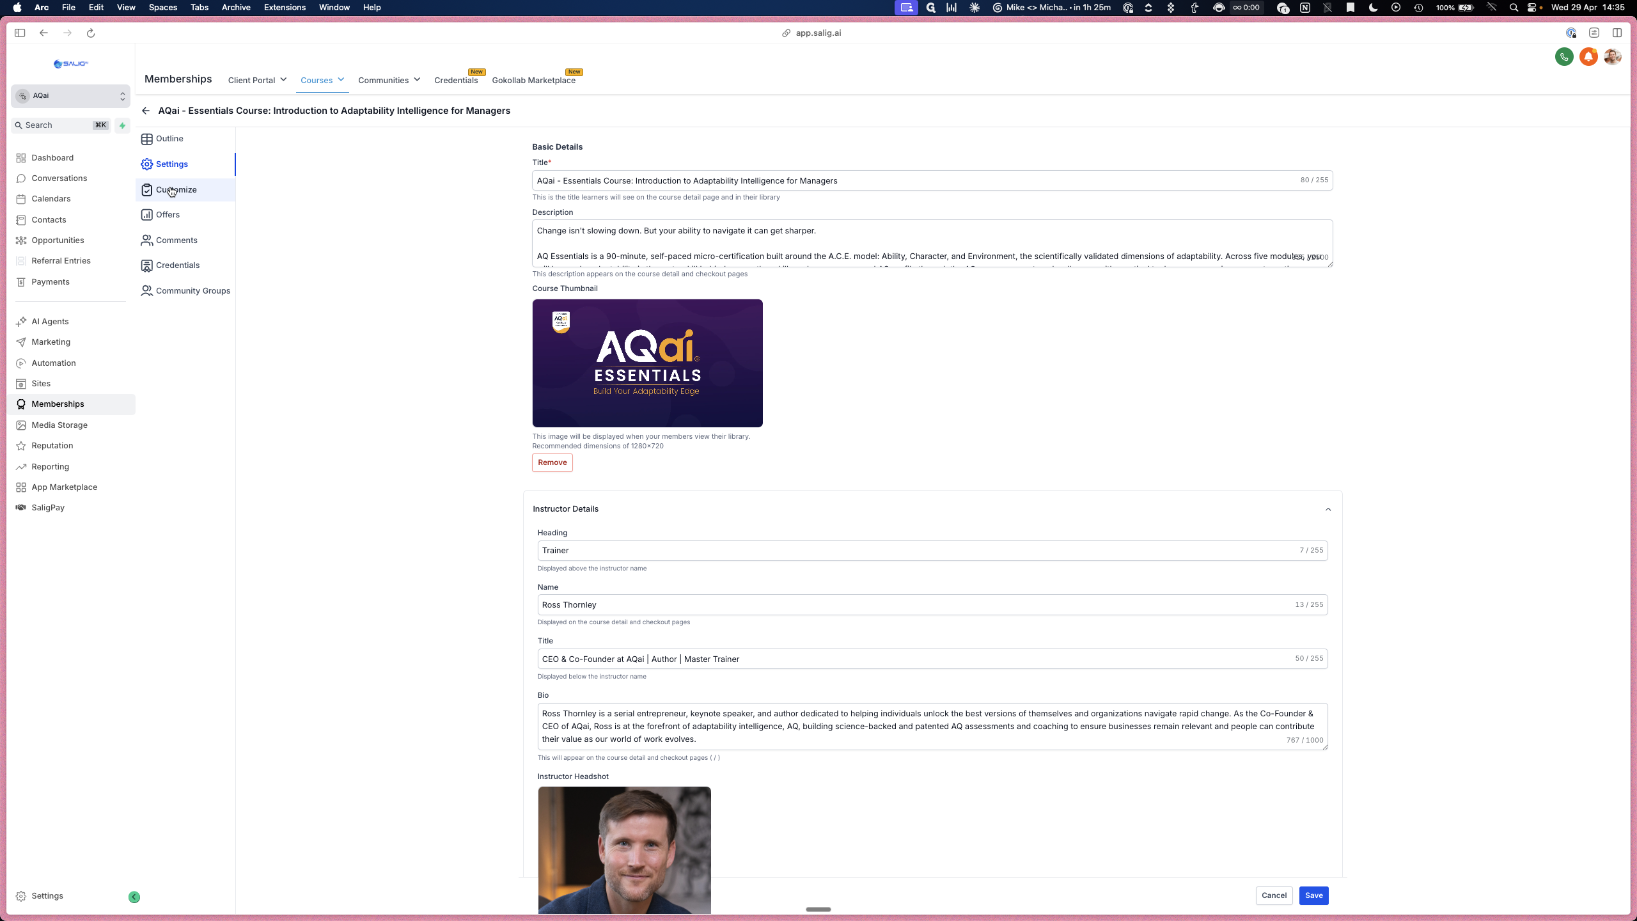
Task: Expand the Client Portal dropdown
Action: point(257,80)
